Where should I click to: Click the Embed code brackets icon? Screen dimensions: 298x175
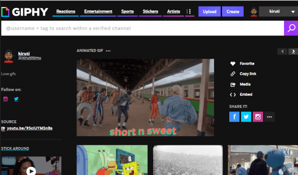pyautogui.click(x=233, y=94)
